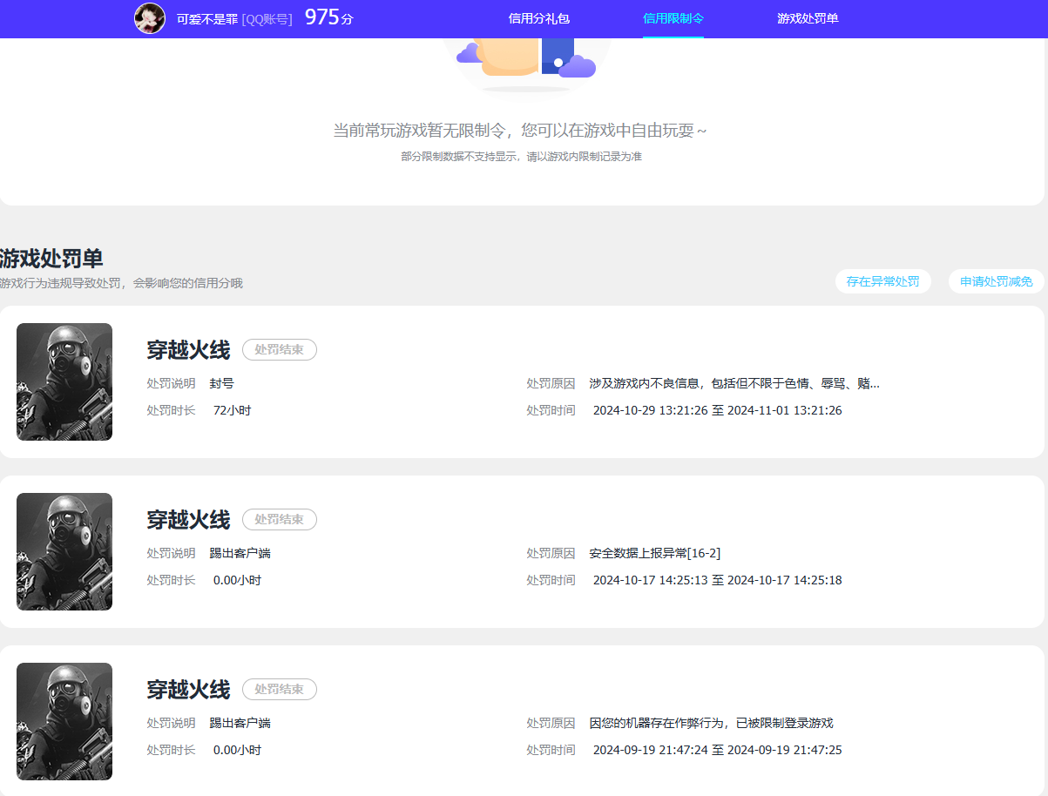This screenshot has height=796, width=1048.
Task: Click 穿越火线 title on the 封号 card
Action: click(188, 350)
